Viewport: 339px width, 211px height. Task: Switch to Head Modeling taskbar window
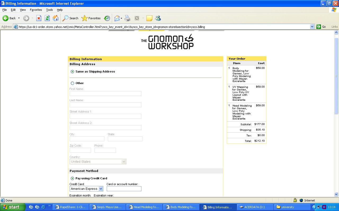pyautogui.click(x=144, y=207)
